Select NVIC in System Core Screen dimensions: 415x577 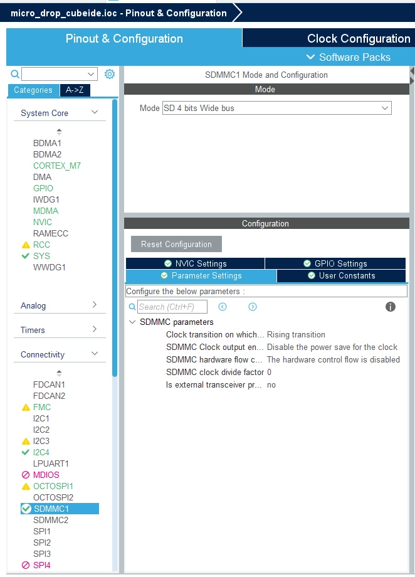(x=42, y=222)
